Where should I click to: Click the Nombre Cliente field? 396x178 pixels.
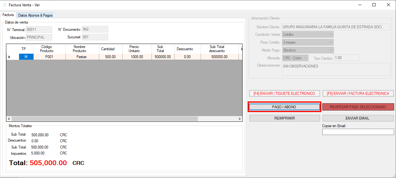[x=336, y=27]
